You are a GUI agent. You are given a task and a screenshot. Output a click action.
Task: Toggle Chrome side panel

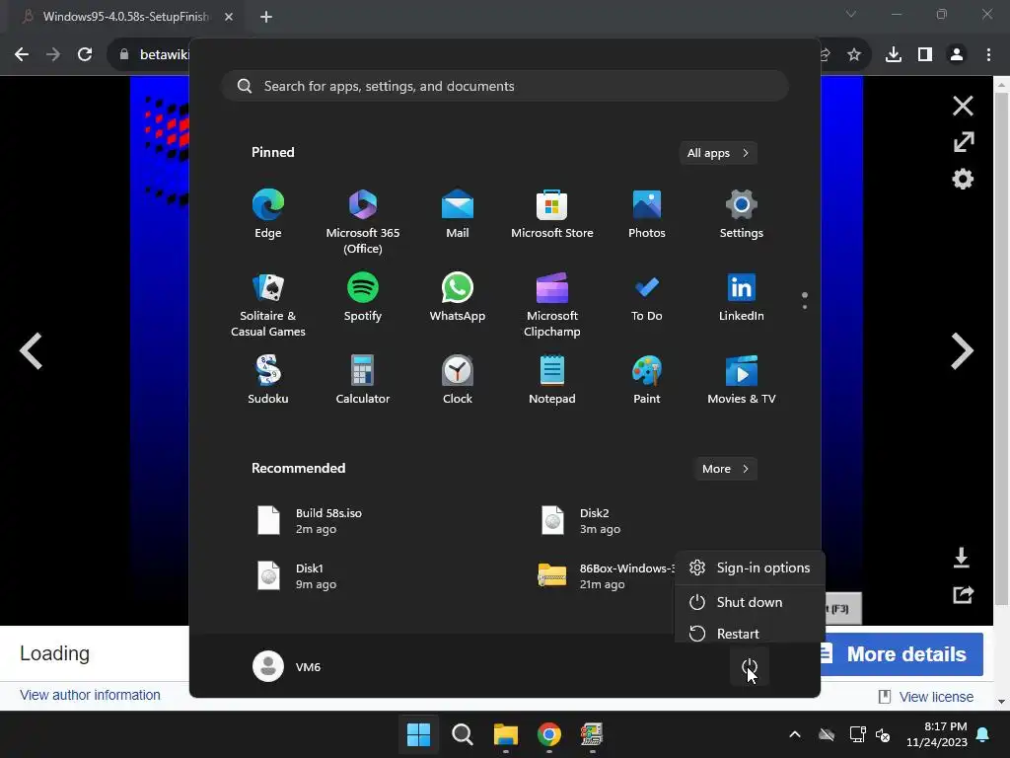pyautogui.click(x=925, y=54)
